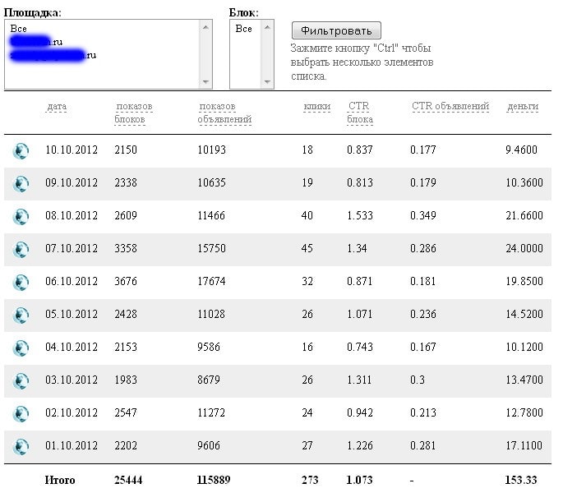Click the 'Блок:' label
Screen dimensions: 563x502
pos(244,13)
